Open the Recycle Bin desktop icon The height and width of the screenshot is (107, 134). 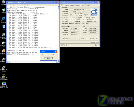pyautogui.click(x=4, y=11)
